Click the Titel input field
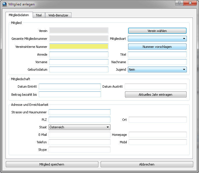 pos(157,54)
